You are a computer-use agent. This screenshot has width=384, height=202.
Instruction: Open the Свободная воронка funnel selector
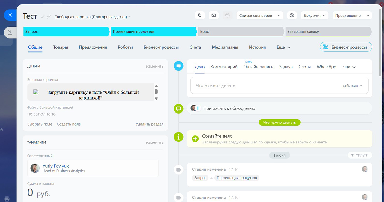(x=92, y=17)
